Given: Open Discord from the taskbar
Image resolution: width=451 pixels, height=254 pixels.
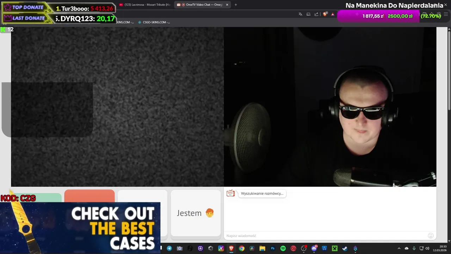Looking at the screenshot, I should click(314, 248).
